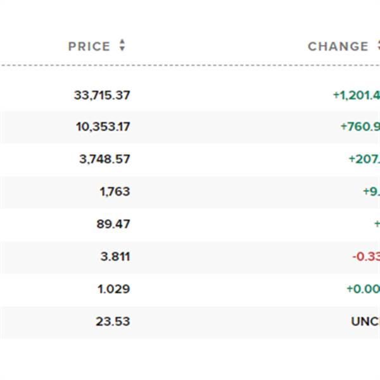Select the 89.47 price cell
380x380 pixels.
tap(113, 224)
